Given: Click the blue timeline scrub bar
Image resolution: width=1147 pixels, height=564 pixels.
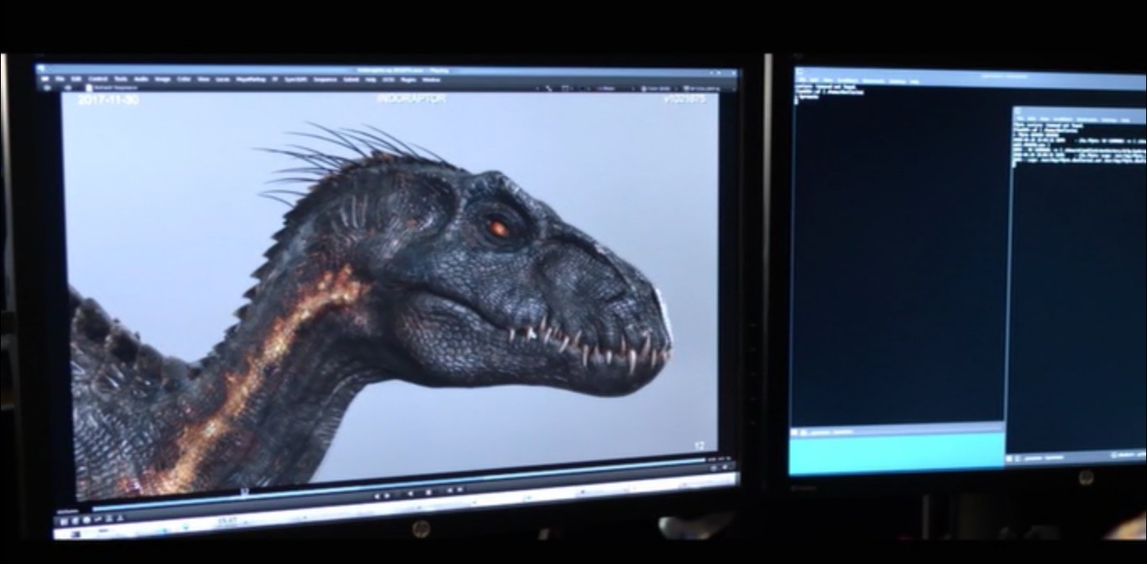Looking at the screenshot, I should [399, 485].
